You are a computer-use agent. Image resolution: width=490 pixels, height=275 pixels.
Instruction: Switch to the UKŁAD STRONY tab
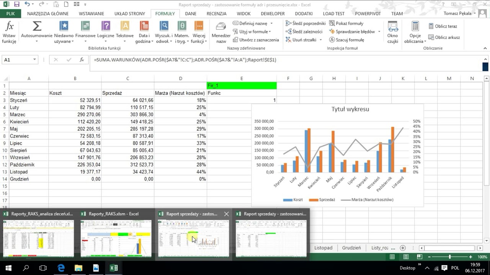tap(130, 14)
